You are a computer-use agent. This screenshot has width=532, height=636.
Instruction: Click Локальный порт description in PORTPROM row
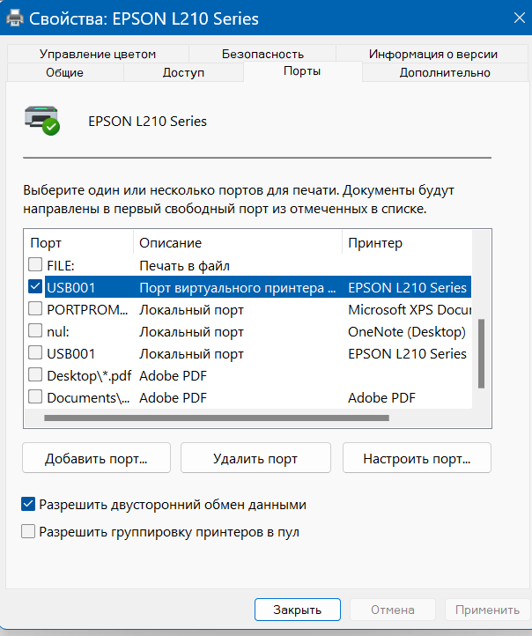point(191,309)
